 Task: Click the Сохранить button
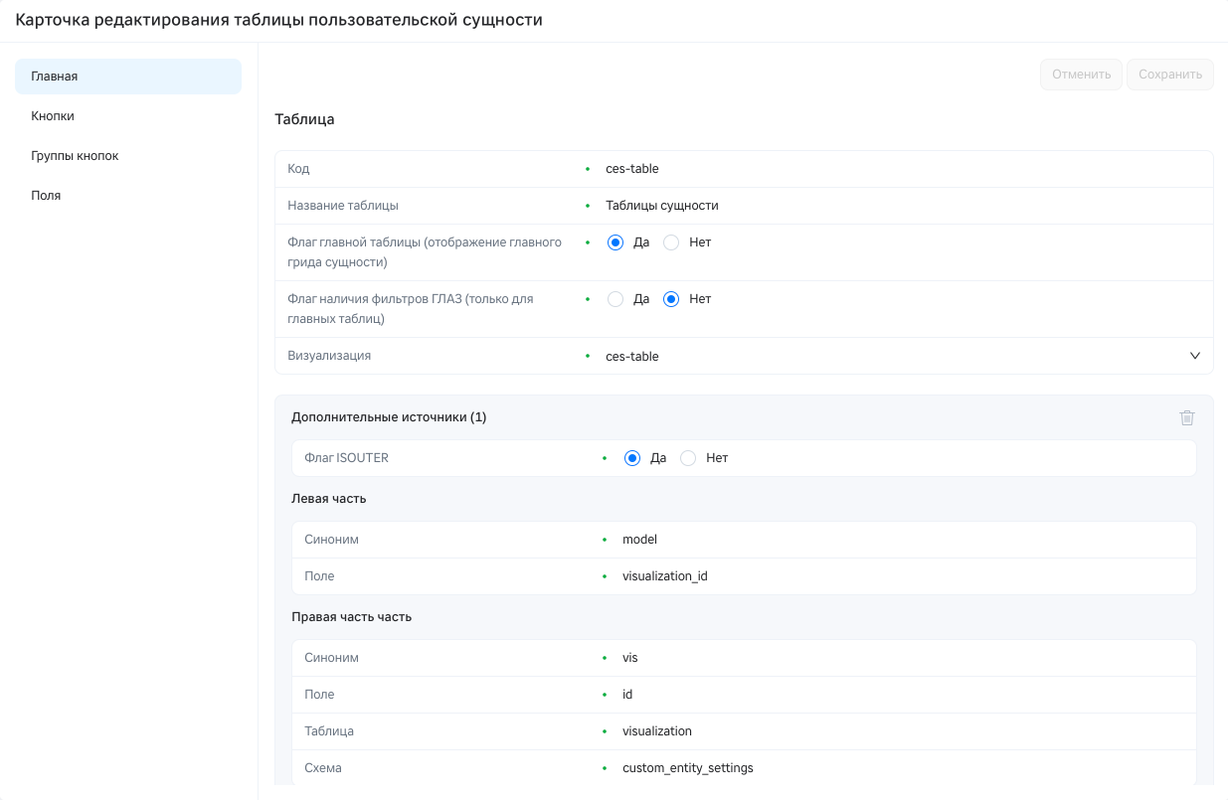coord(1170,75)
